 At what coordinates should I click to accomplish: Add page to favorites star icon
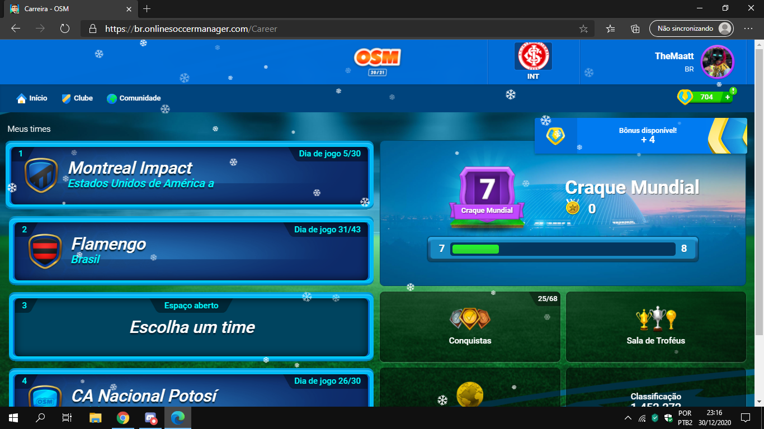tap(583, 28)
